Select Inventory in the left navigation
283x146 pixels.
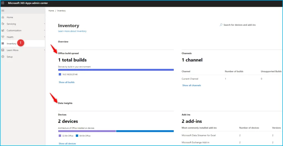(11, 44)
